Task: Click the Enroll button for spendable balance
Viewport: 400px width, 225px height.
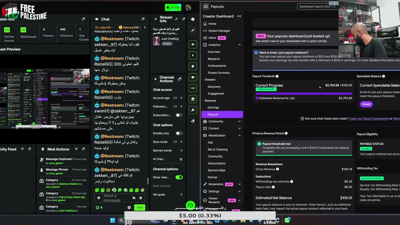Action: click(366, 104)
